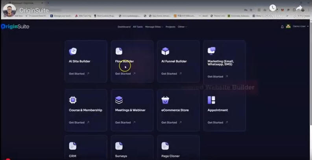This screenshot has height=160, width=312.
Task: Bookmark this page with the star icon
Action: pyautogui.click(x=251, y=10)
